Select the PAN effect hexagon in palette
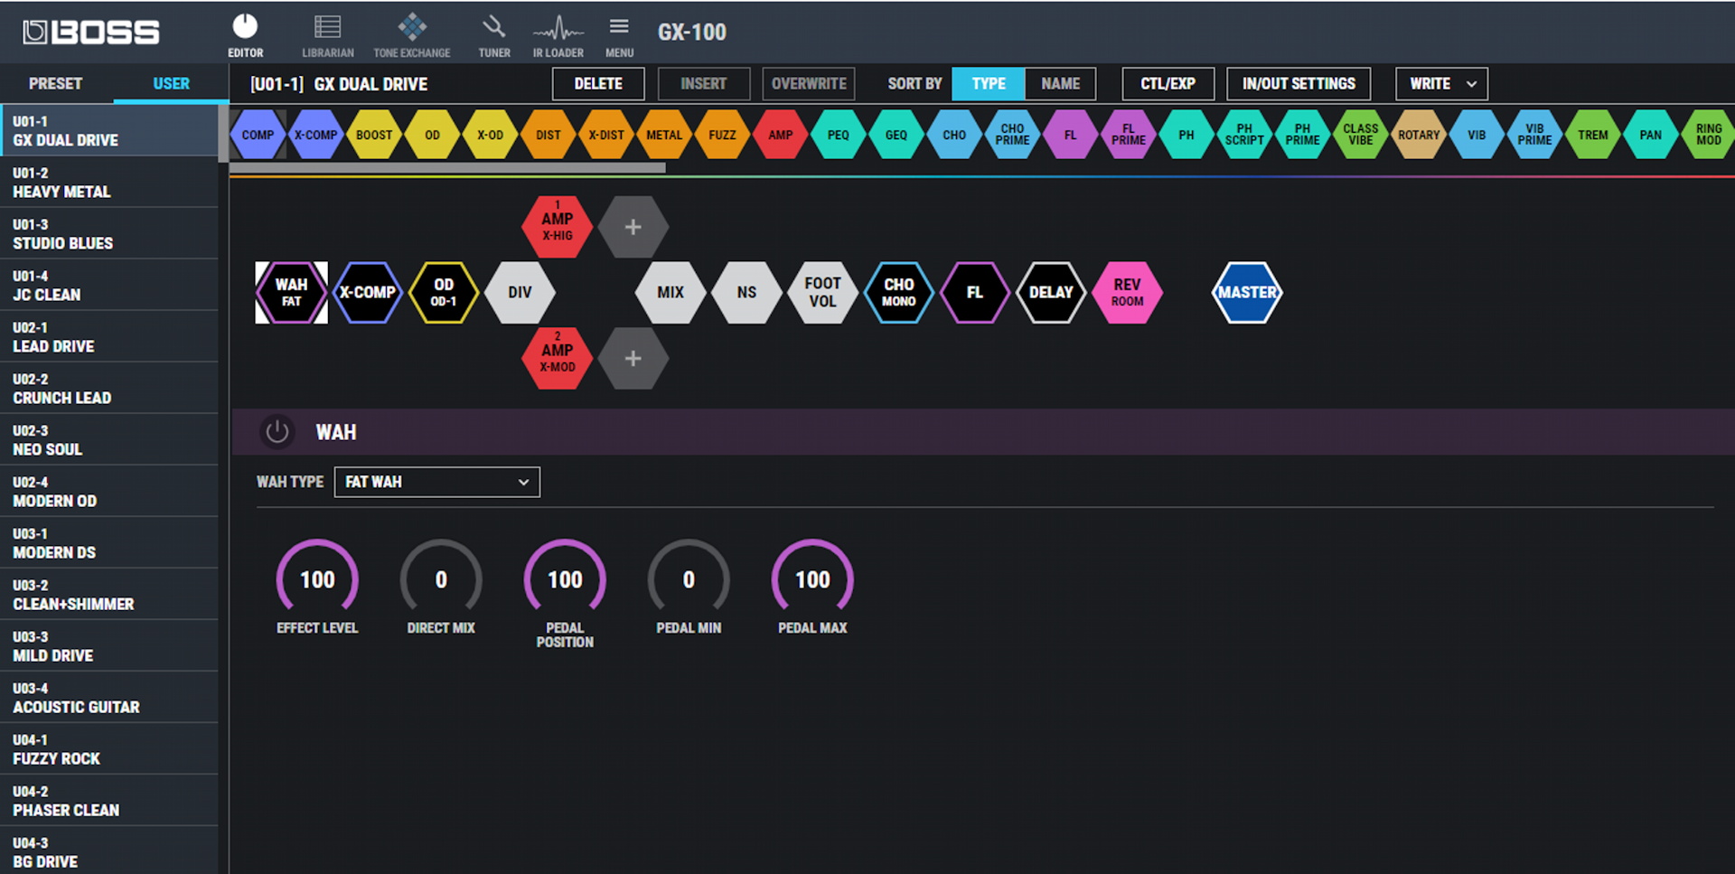The height and width of the screenshot is (874, 1735). click(1651, 135)
